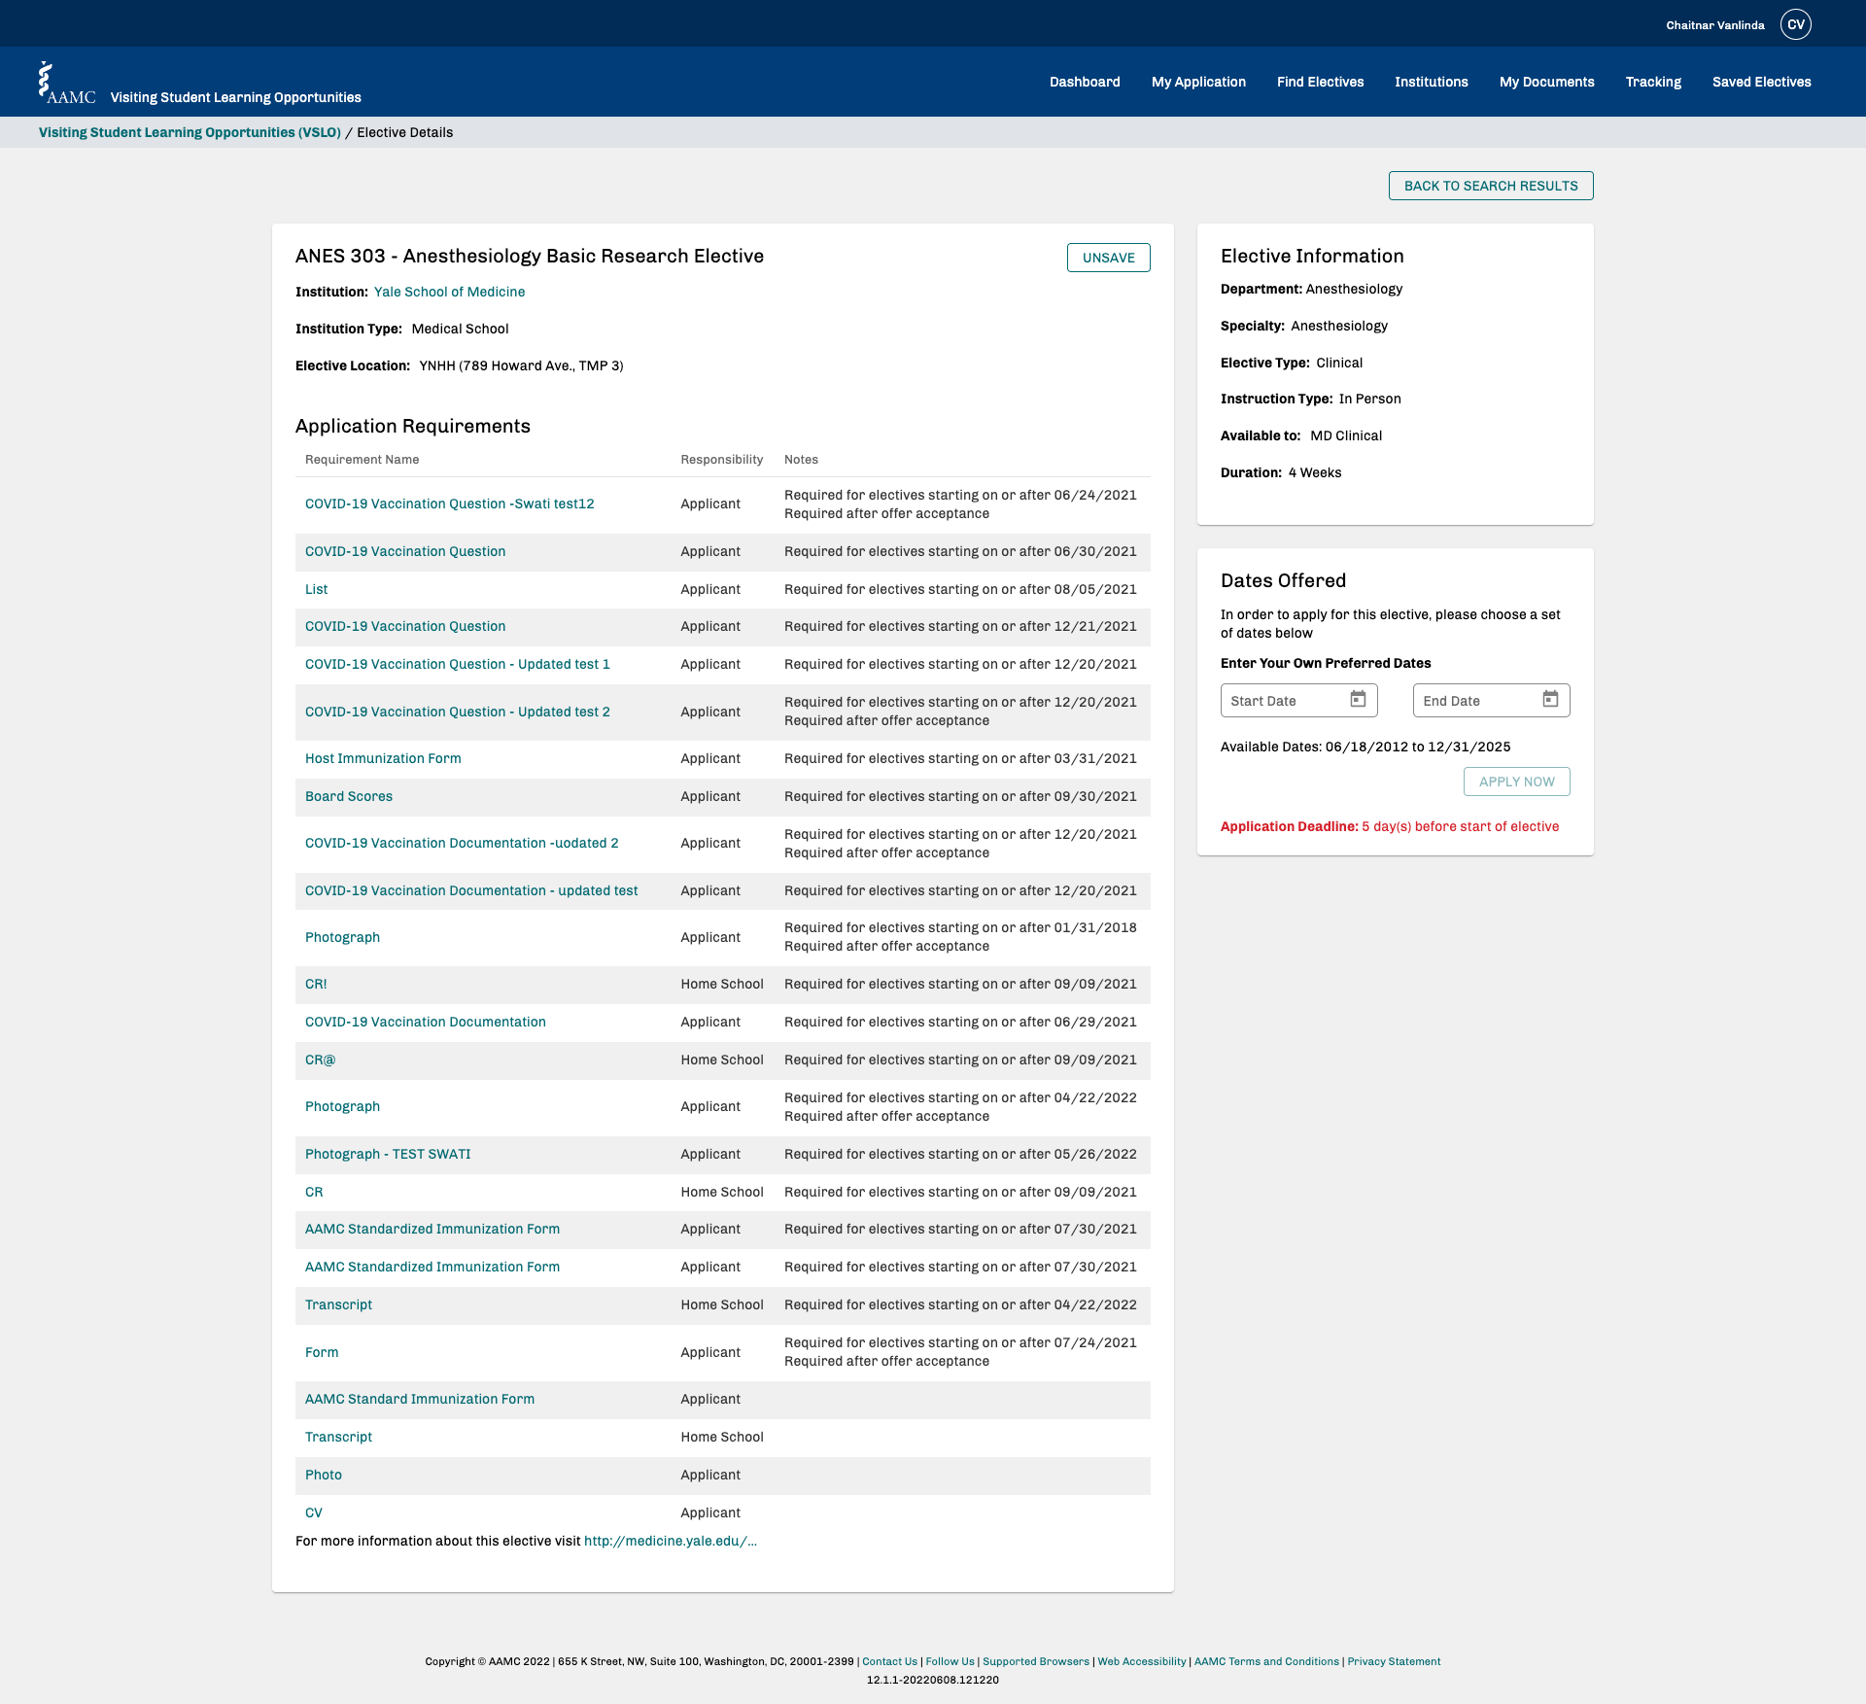
Task: Click Follow Us in the footer
Action: pos(950,1662)
